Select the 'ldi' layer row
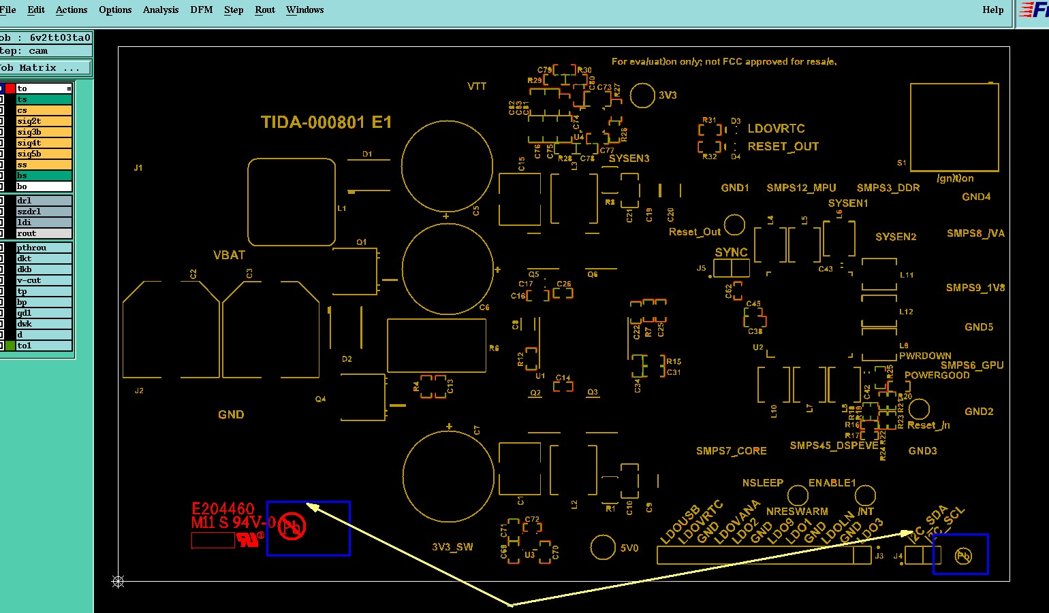The height and width of the screenshot is (613, 1049). point(44,222)
